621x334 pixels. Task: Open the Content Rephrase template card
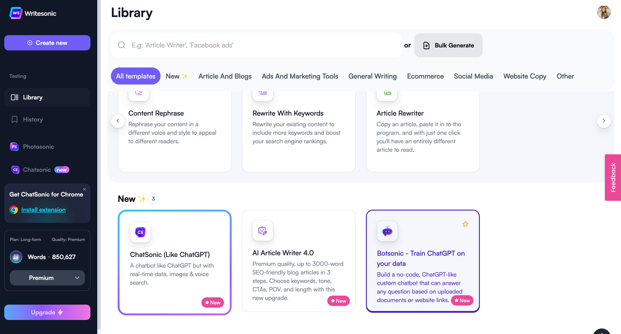click(x=175, y=131)
